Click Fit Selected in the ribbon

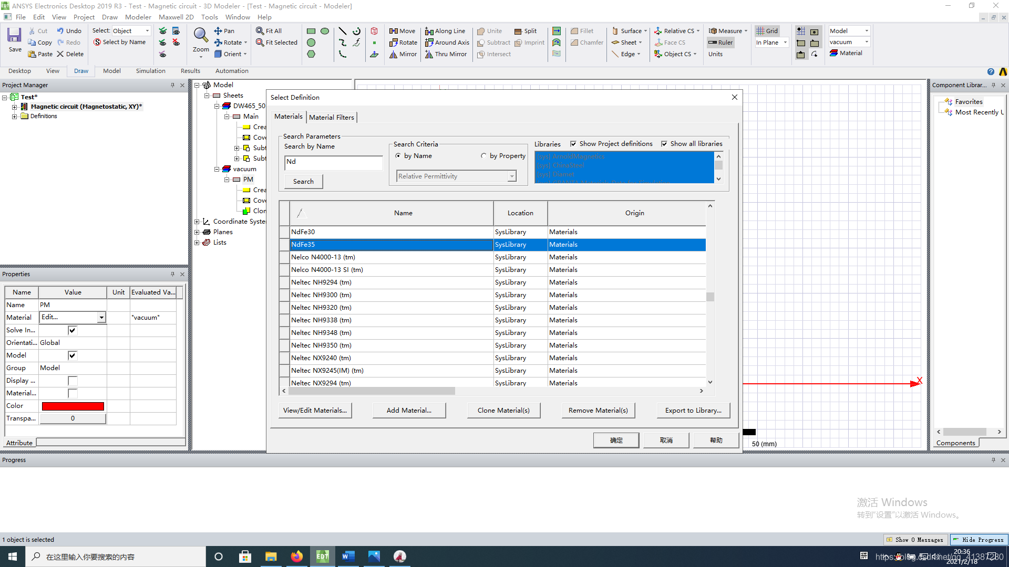(x=276, y=43)
